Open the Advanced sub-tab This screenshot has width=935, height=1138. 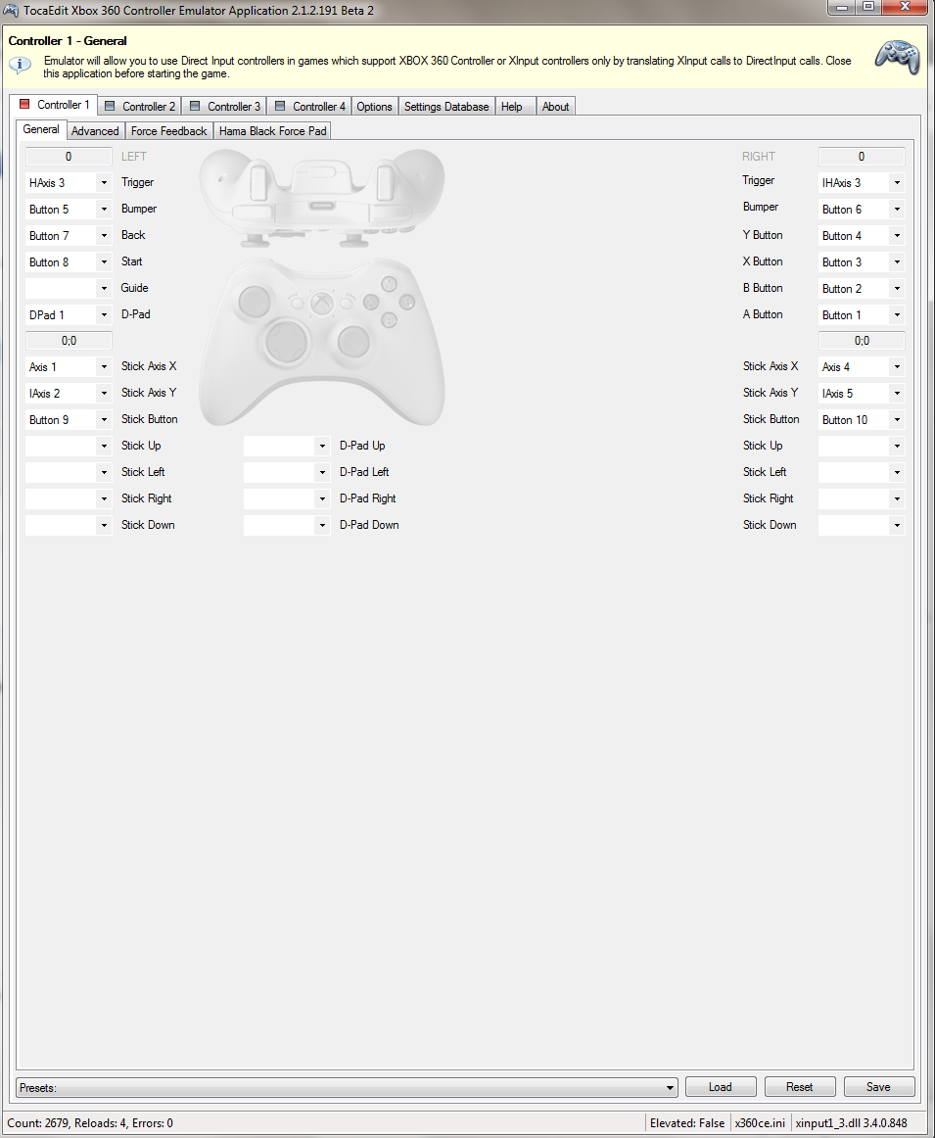[x=95, y=130]
